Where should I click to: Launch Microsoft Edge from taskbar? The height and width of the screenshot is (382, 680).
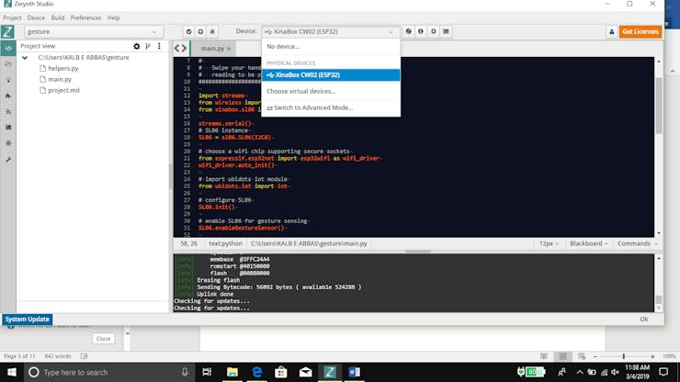[x=256, y=372]
